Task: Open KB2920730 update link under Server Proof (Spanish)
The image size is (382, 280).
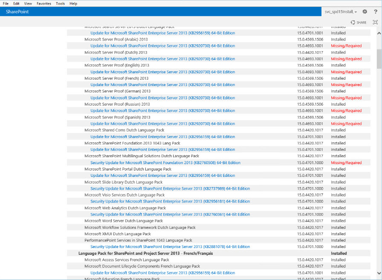Action: pyautogui.click(x=163, y=124)
